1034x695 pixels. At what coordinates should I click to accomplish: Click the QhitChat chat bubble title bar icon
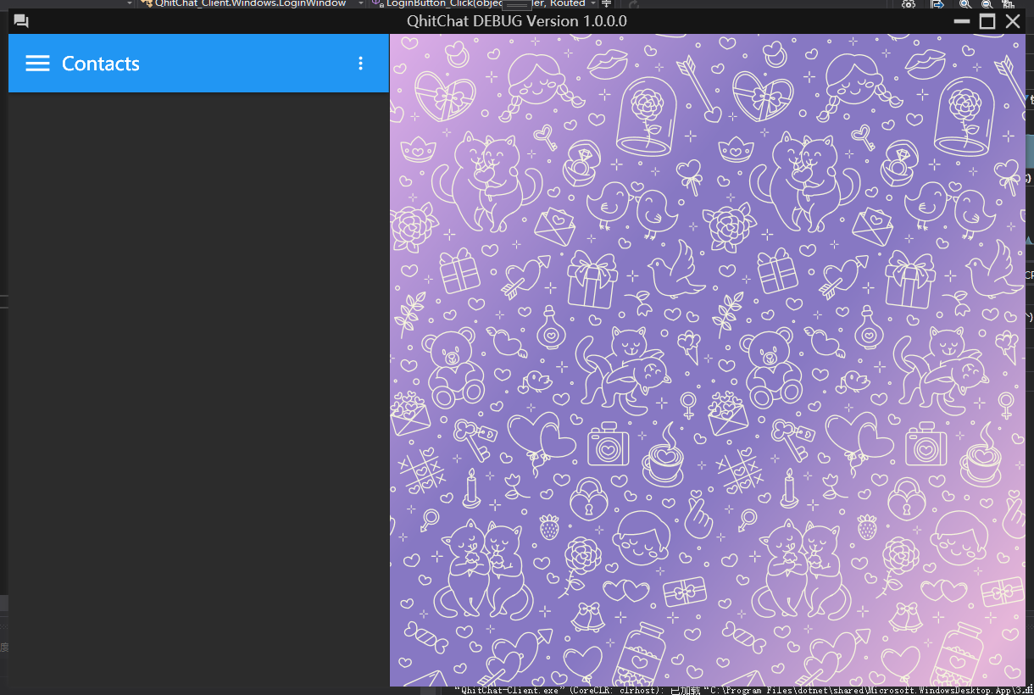tap(22, 21)
